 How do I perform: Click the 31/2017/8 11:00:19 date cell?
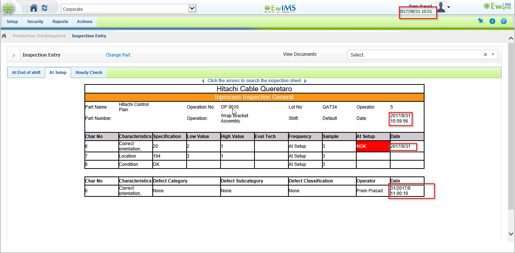point(407,191)
